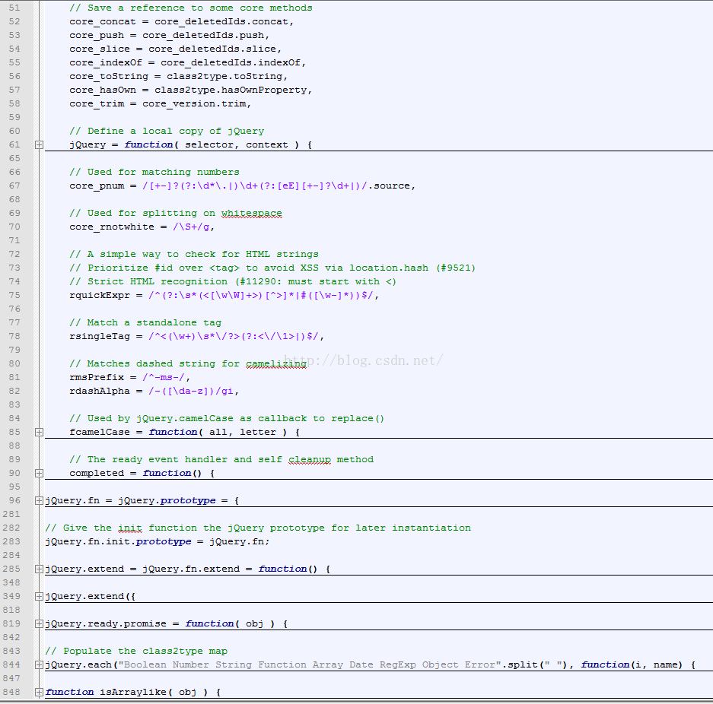Click '(i, name)' parameters on line 844
Image resolution: width=713 pixels, height=704 pixels.
coord(657,665)
